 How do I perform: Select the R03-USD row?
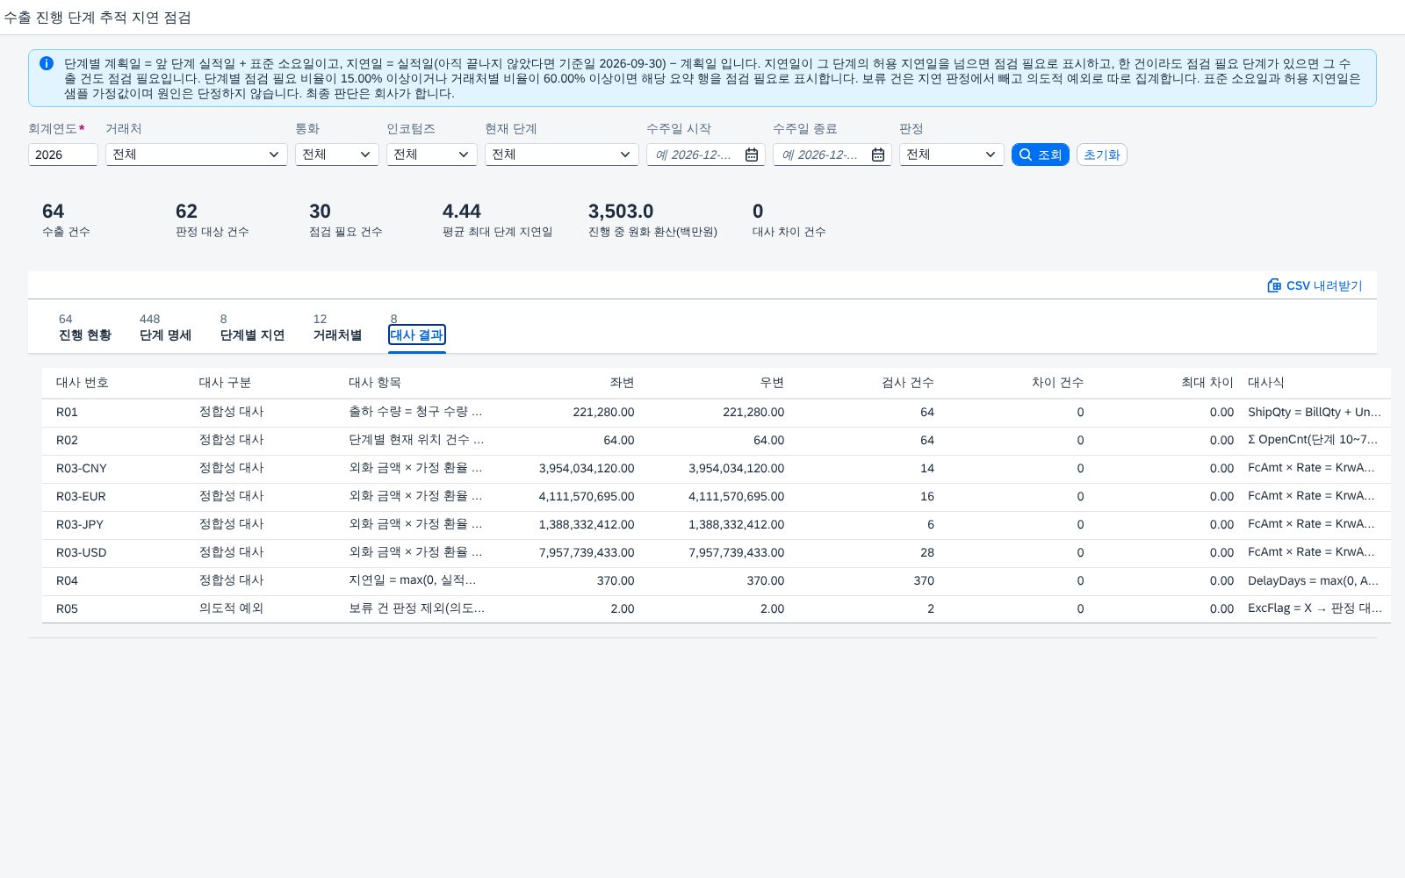coord(716,552)
